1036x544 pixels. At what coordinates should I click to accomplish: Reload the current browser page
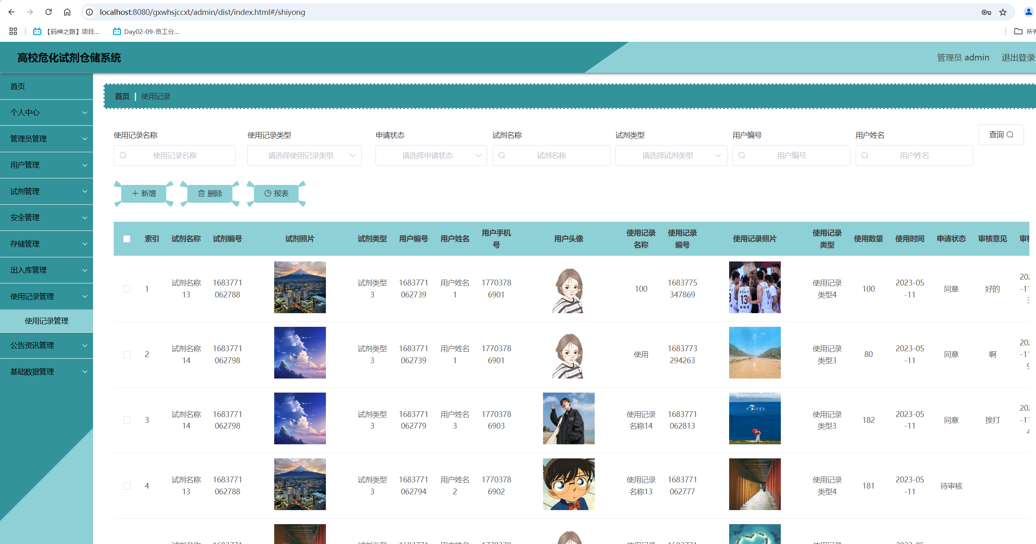click(48, 12)
